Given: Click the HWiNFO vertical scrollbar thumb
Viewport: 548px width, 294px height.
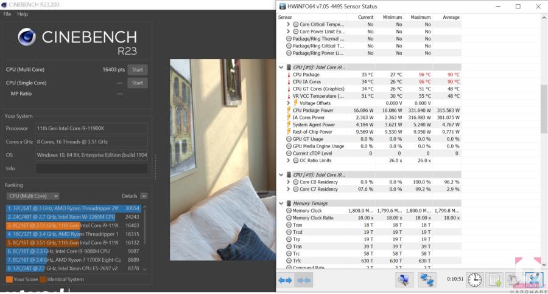Looking at the screenshot, I should (544, 109).
